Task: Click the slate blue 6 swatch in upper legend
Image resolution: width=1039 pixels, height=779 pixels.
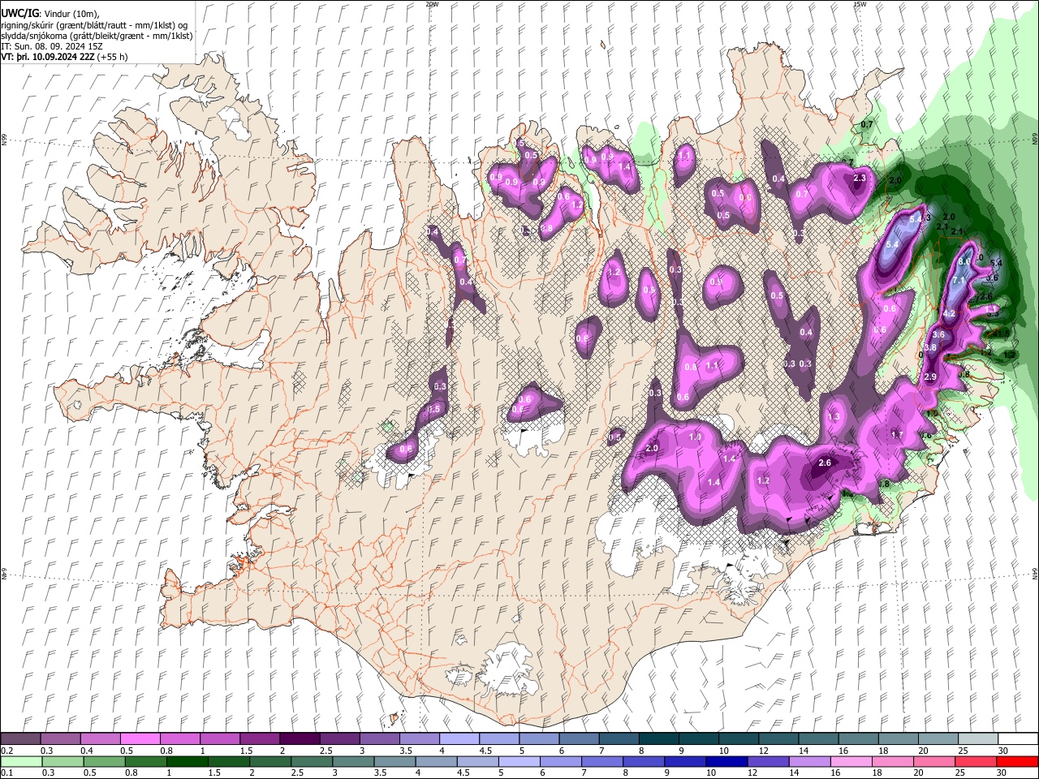Action: 579,739
